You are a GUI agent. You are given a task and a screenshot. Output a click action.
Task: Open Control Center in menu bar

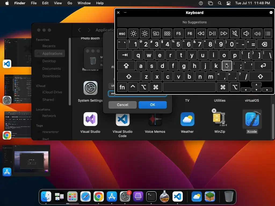229,3
